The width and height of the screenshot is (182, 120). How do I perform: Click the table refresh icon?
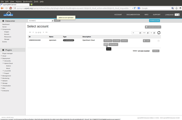(159, 33)
